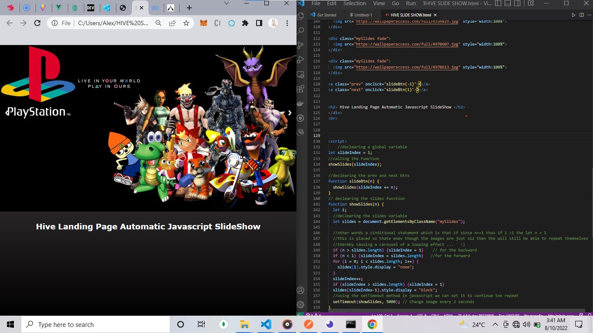Open Go menu in VS Code
This screenshot has width=593, height=333.
pos(395,3)
